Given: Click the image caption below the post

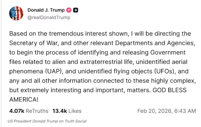Looking at the screenshot, I should coord(47,121).
